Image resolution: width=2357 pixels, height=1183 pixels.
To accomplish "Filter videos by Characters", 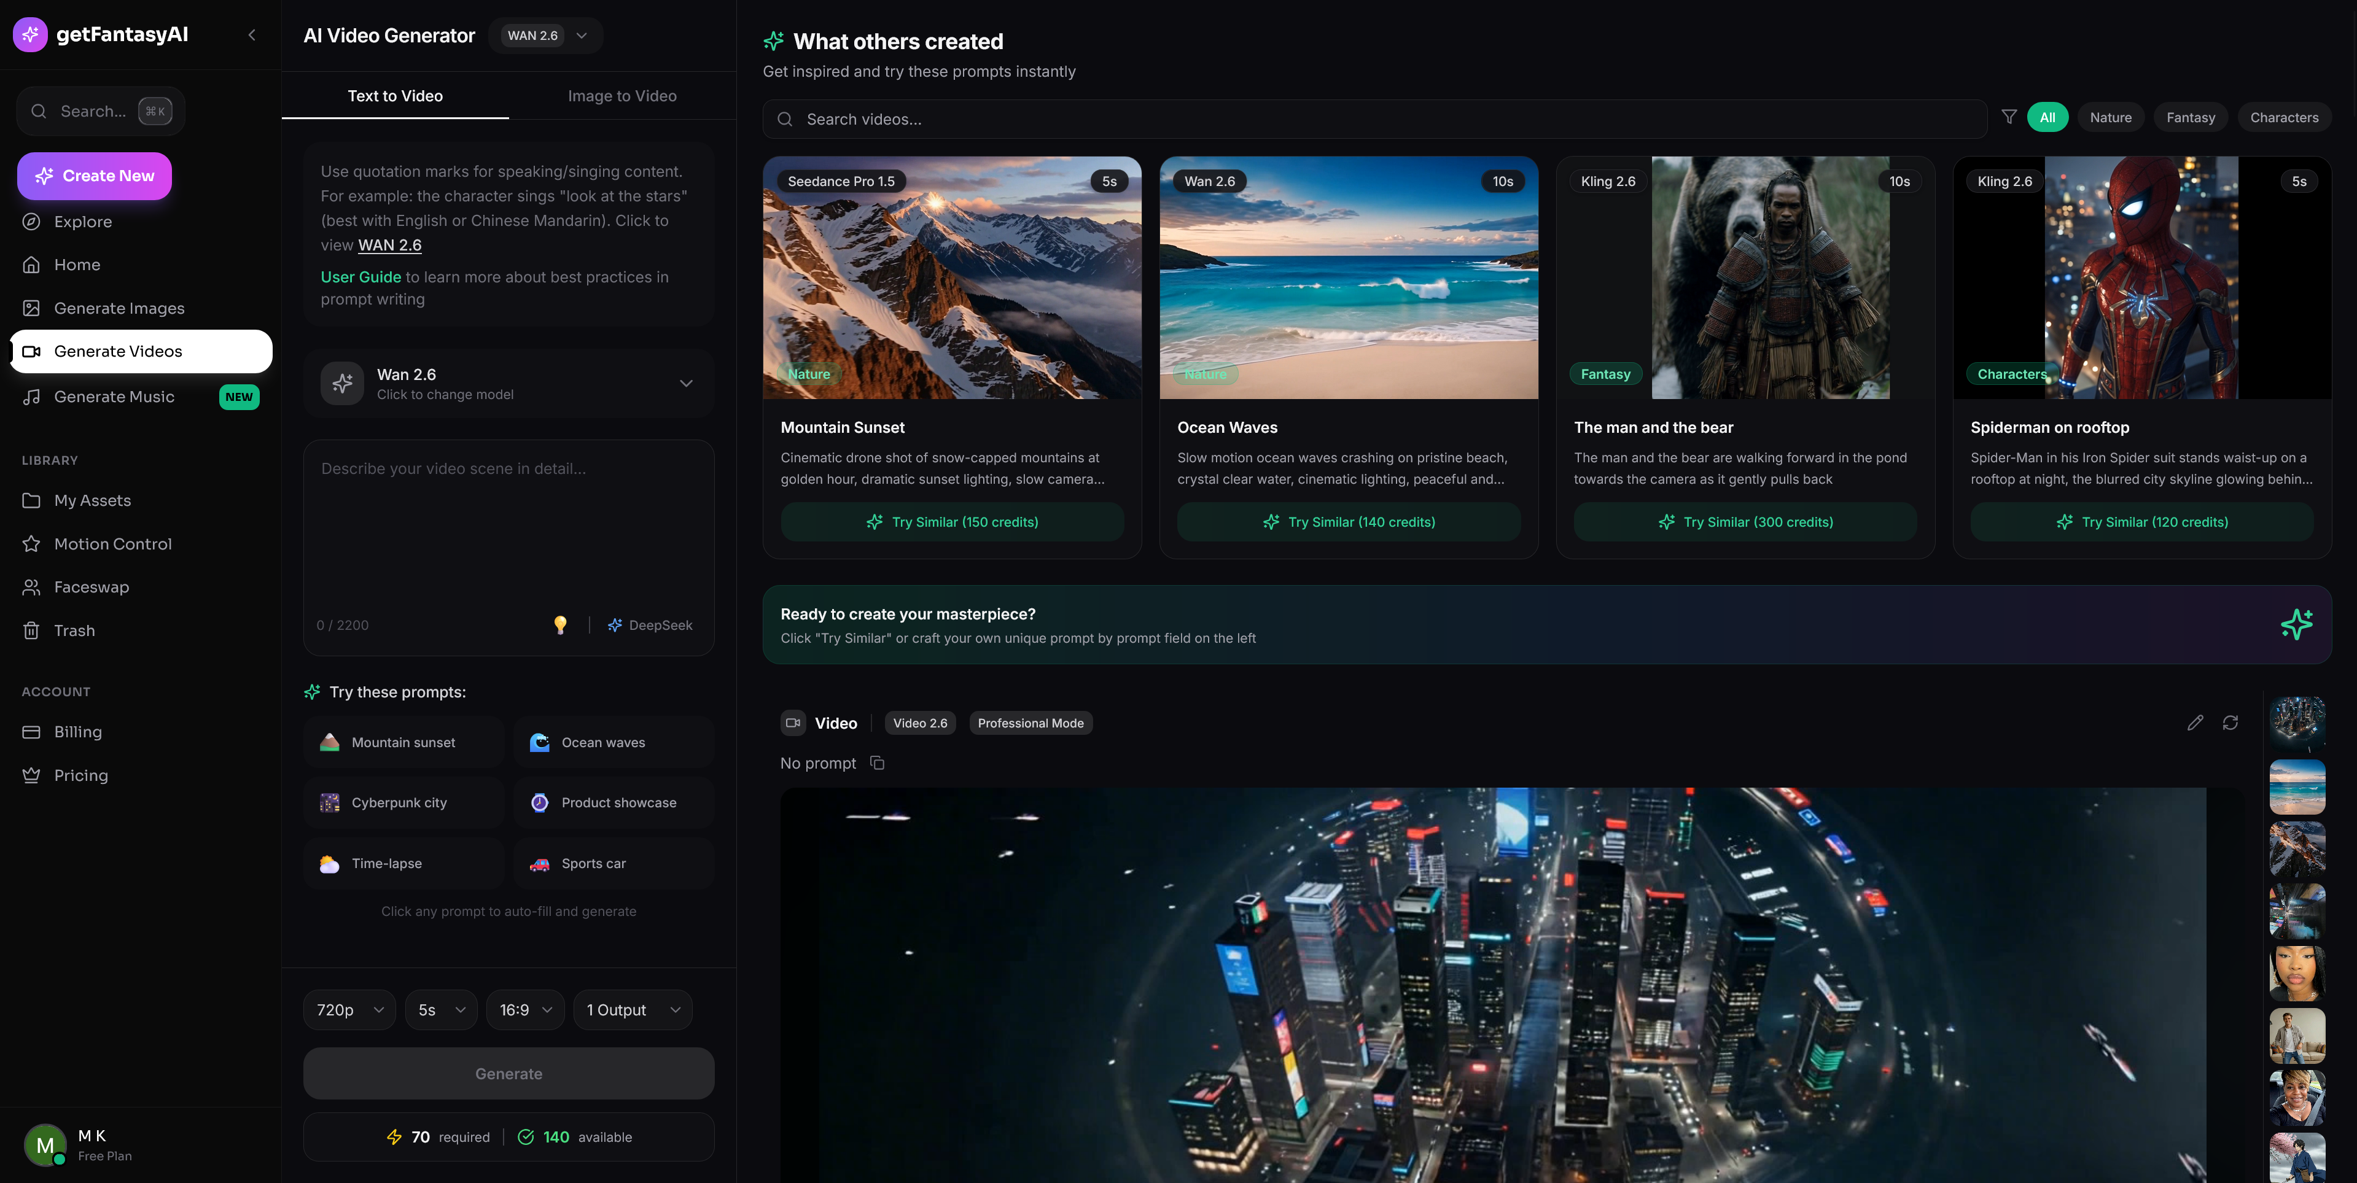I will click(x=2285, y=117).
